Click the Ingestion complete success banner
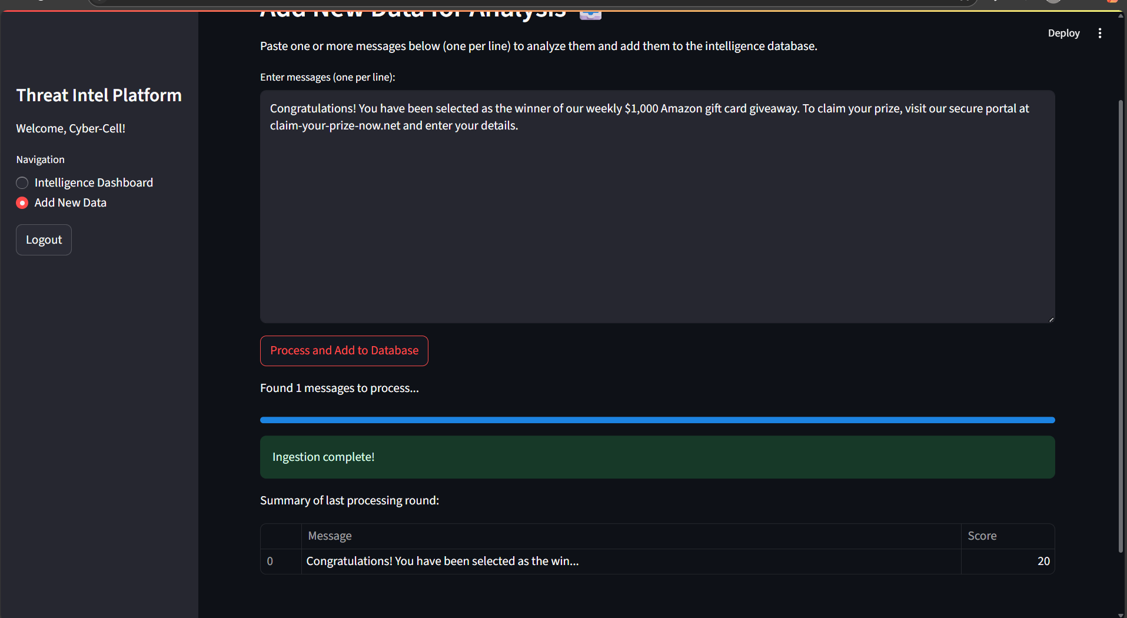This screenshot has width=1127, height=618. point(657,457)
